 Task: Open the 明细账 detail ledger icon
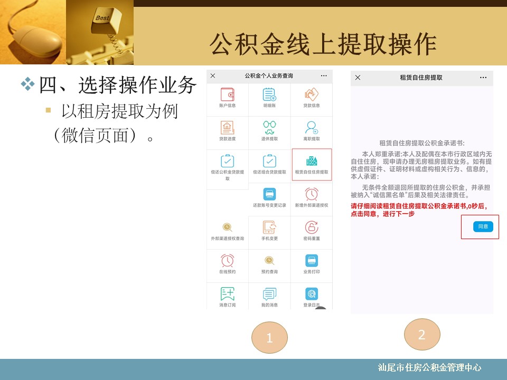269,96
